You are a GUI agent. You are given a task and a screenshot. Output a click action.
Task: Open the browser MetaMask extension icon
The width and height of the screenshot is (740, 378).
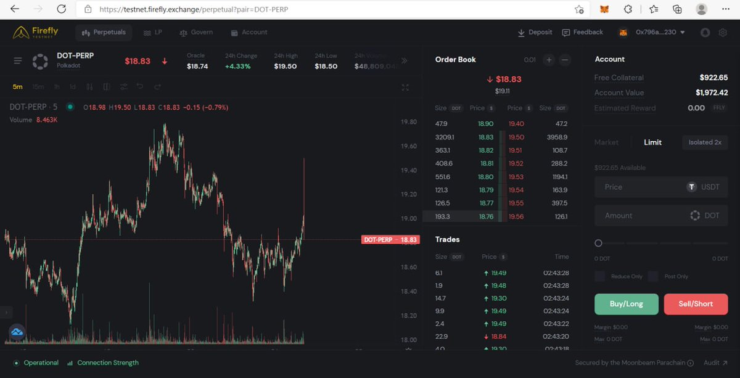click(x=604, y=9)
